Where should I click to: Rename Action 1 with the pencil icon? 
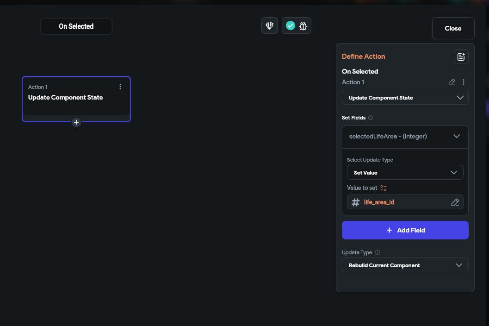pyautogui.click(x=452, y=82)
